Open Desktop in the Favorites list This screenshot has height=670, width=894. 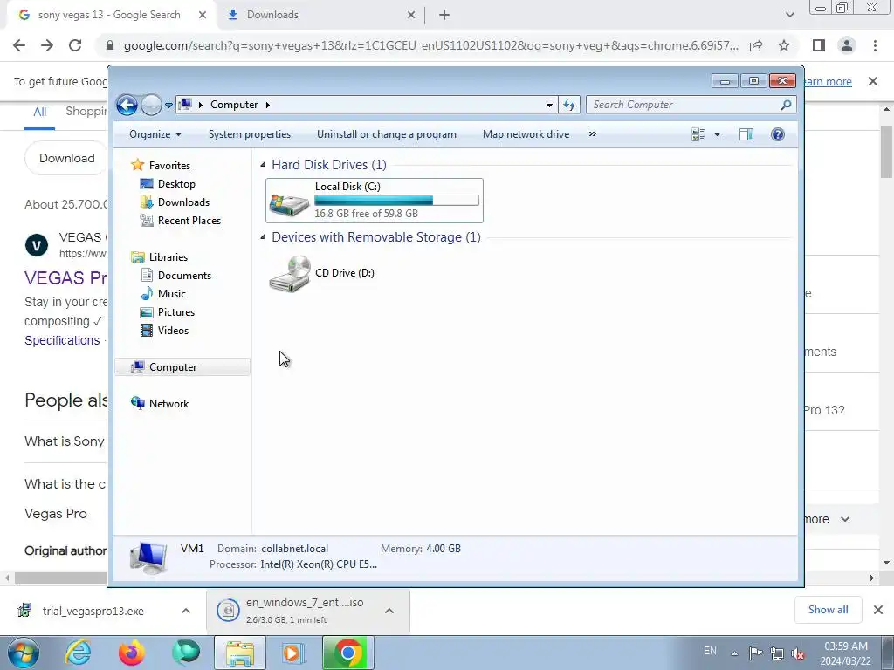(176, 184)
